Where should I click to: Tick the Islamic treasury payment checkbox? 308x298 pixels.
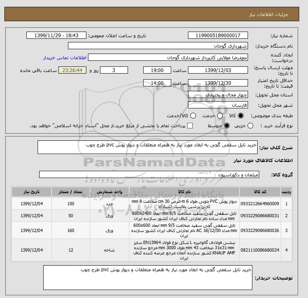(190, 126)
